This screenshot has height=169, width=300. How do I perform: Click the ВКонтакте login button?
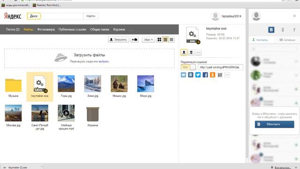pos(274,124)
